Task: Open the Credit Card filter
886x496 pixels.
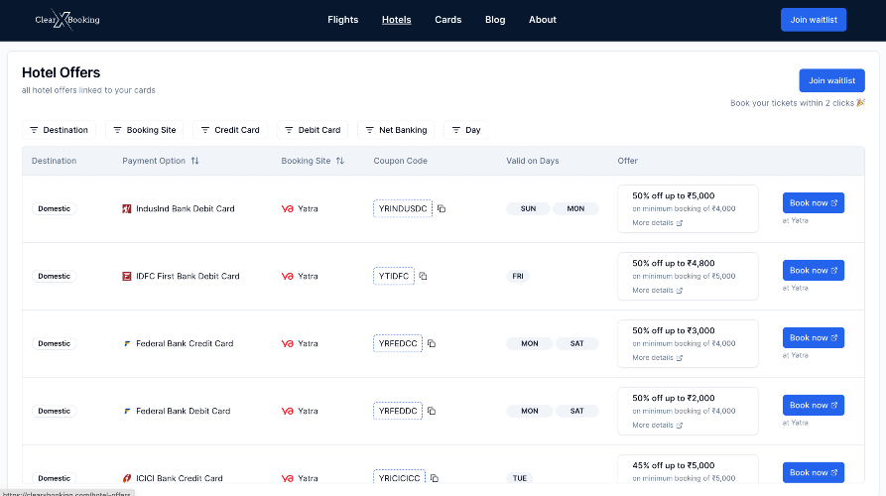Action: (x=230, y=130)
